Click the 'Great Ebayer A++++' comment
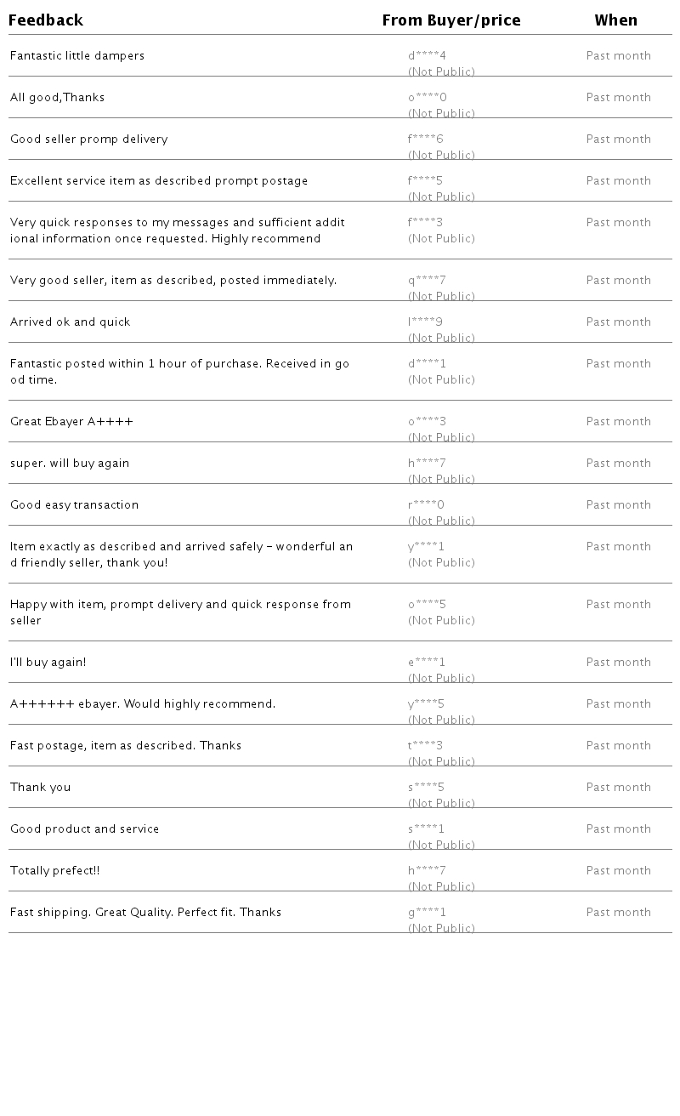 71,422
